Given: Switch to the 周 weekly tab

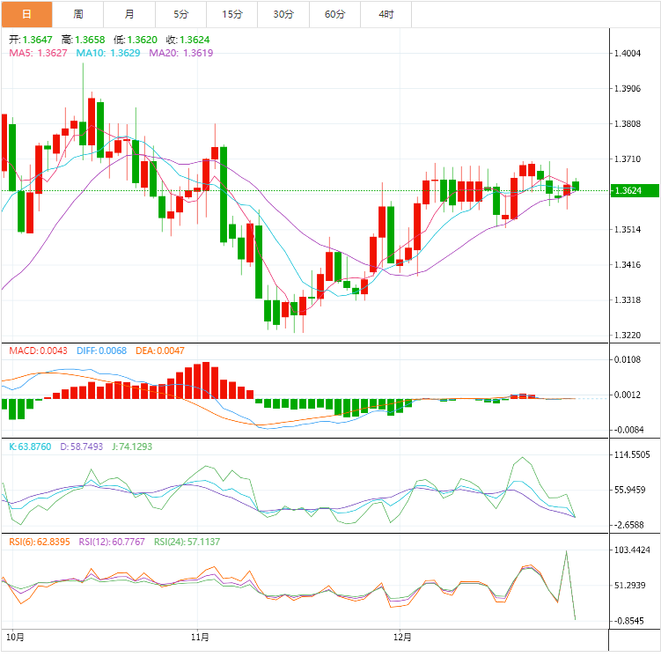Looking at the screenshot, I should coord(78,14).
